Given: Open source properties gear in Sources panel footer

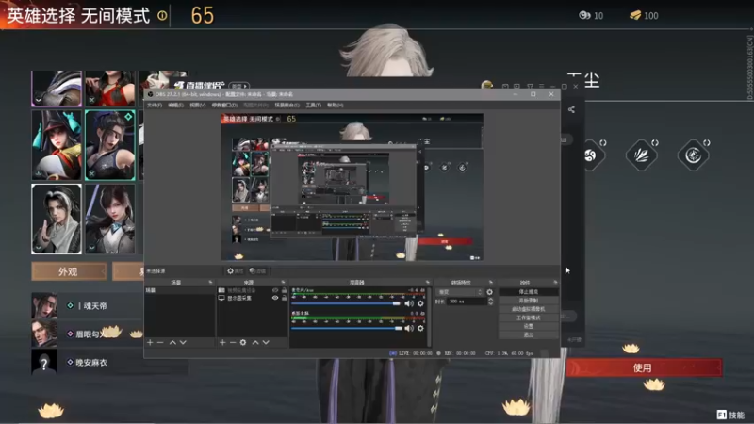Looking at the screenshot, I should (x=243, y=342).
